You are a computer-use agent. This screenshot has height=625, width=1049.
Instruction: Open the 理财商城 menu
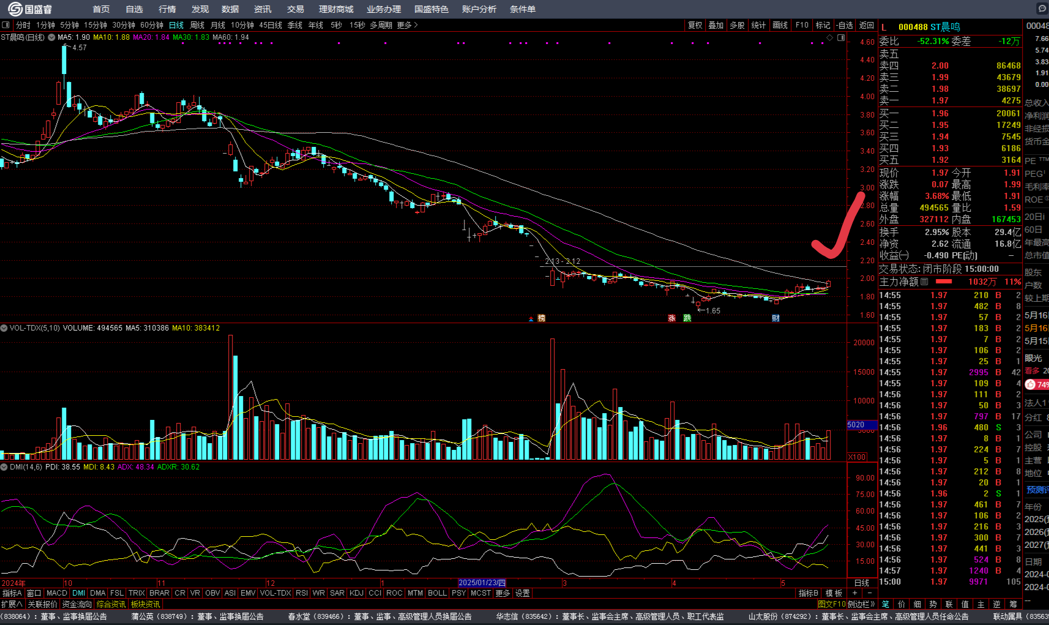click(x=336, y=9)
